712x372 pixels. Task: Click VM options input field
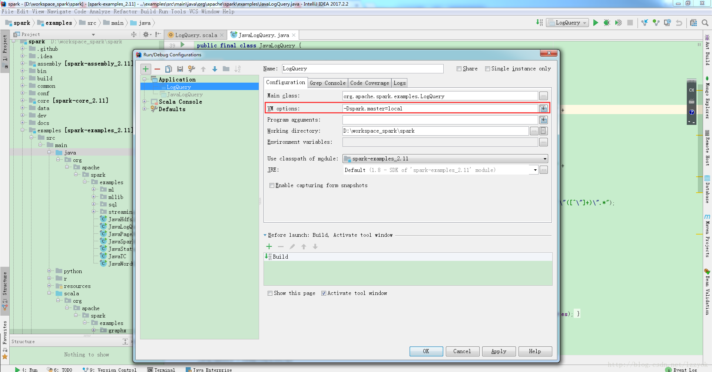point(440,109)
